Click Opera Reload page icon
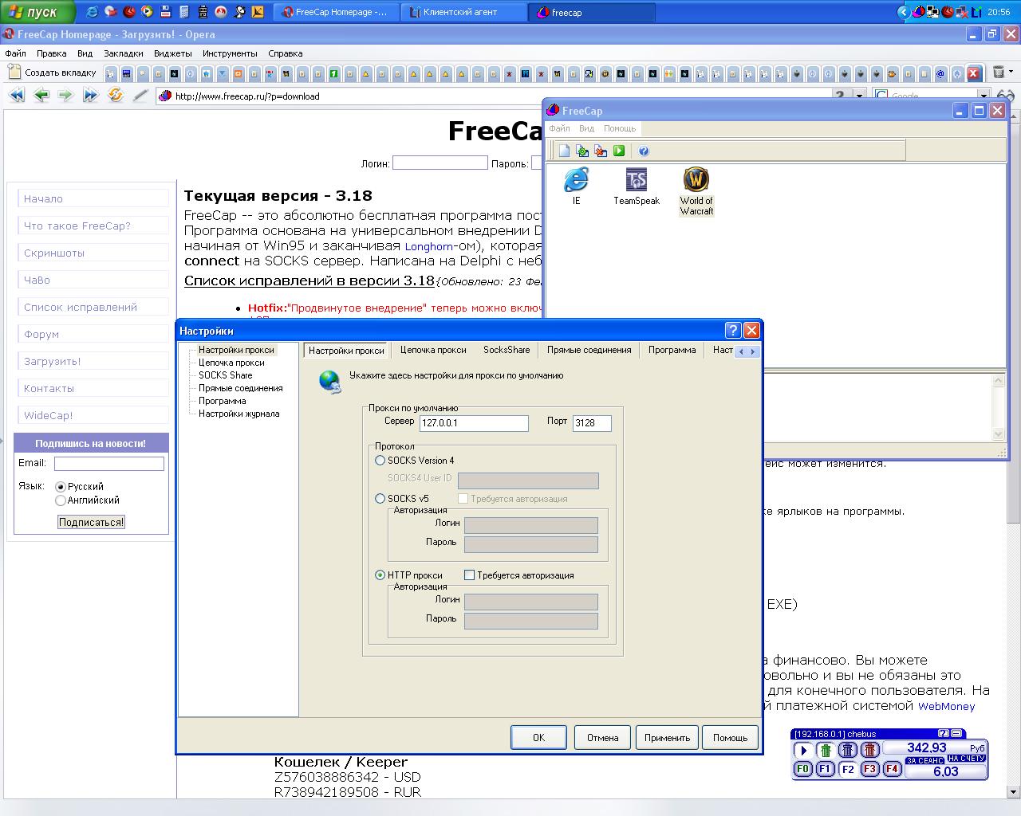Screen dimensions: 1021x816 [x=116, y=96]
